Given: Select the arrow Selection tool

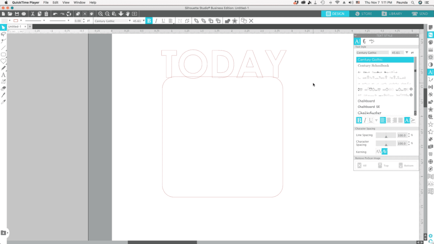Looking at the screenshot, I should point(3,28).
